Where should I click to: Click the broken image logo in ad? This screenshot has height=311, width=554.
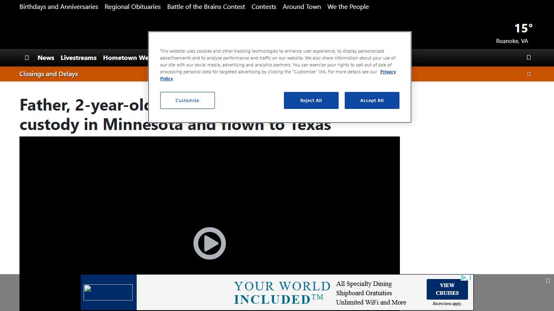(108, 292)
